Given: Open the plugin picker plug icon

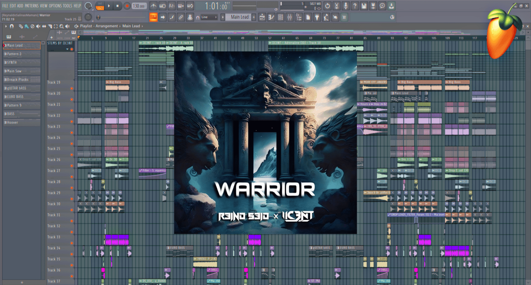Looking at the screenshot, I should (x=318, y=17).
